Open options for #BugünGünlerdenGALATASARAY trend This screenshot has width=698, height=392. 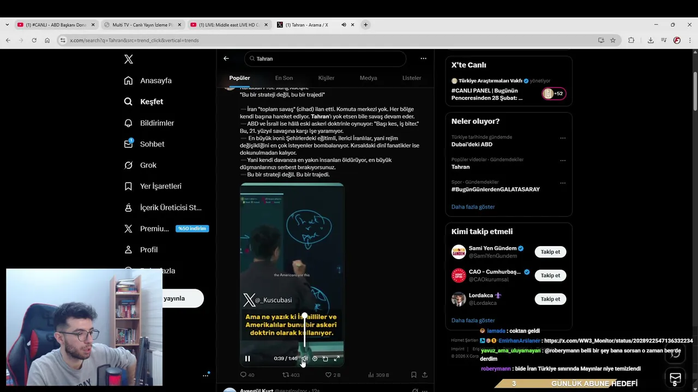pos(563,183)
